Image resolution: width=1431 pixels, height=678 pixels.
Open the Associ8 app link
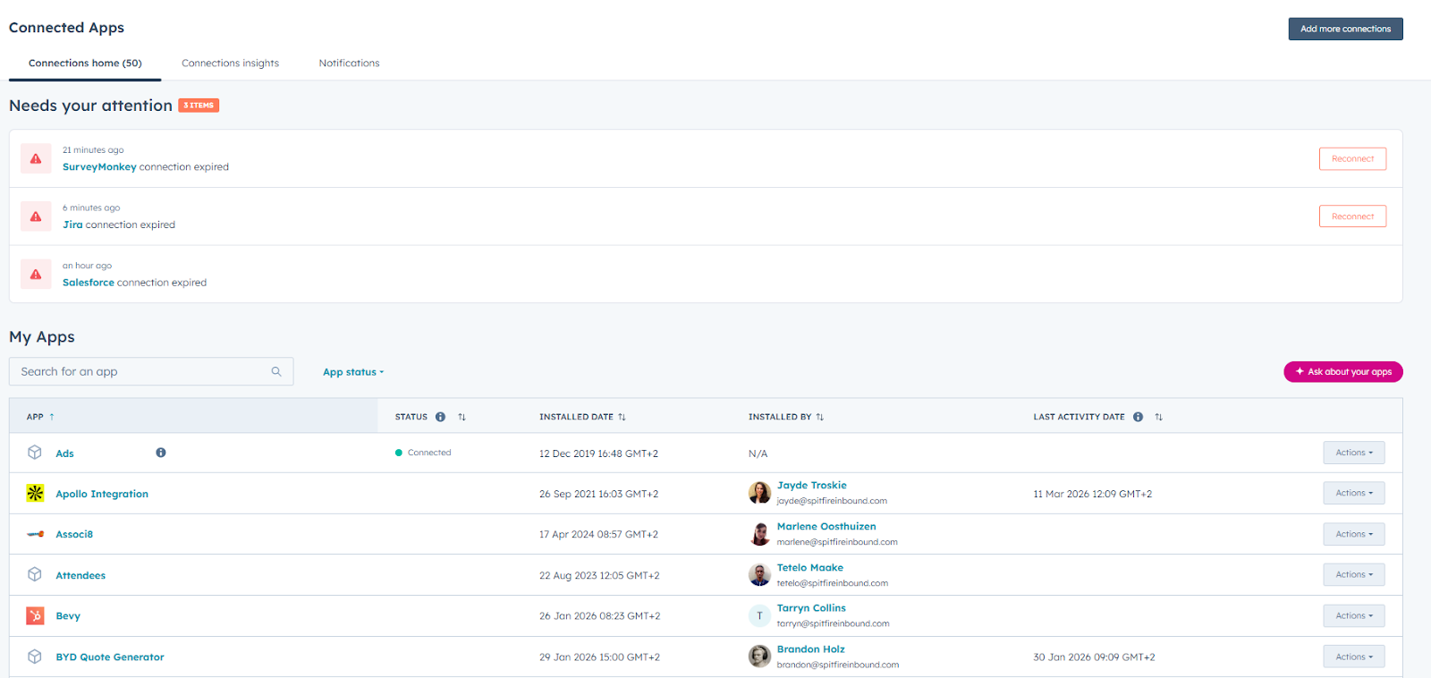pos(74,534)
